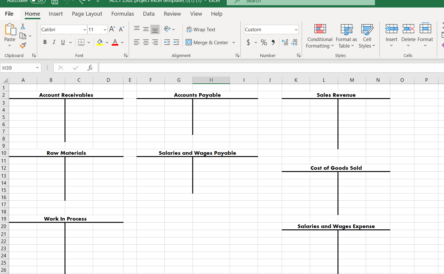The height and width of the screenshot is (274, 444).
Task: Open Conditional Formatting options
Action: point(320,36)
